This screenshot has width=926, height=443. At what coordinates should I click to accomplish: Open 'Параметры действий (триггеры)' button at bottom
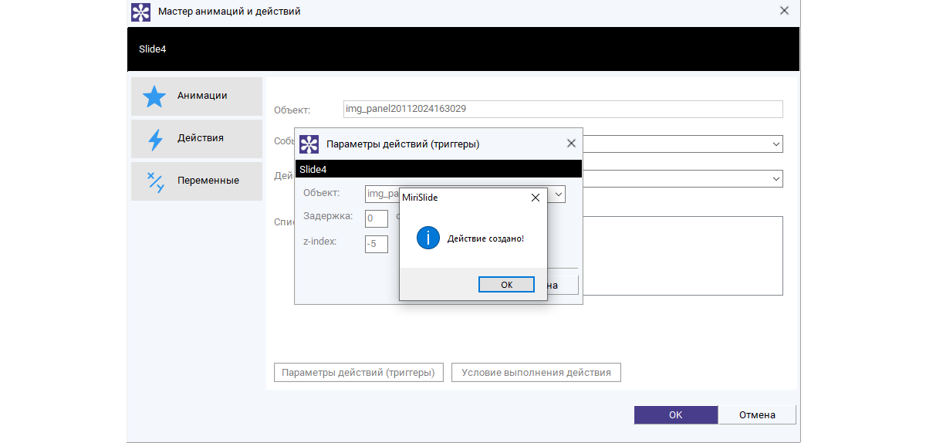pos(359,373)
